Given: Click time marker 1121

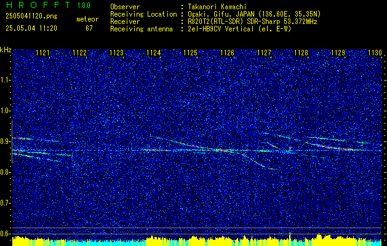Looking at the screenshot, I should 42,53.
